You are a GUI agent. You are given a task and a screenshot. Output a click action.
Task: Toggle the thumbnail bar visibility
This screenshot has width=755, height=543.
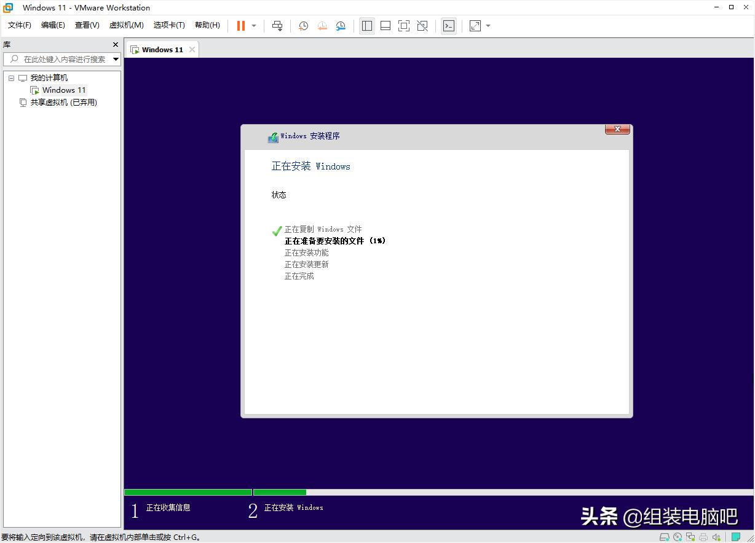385,26
